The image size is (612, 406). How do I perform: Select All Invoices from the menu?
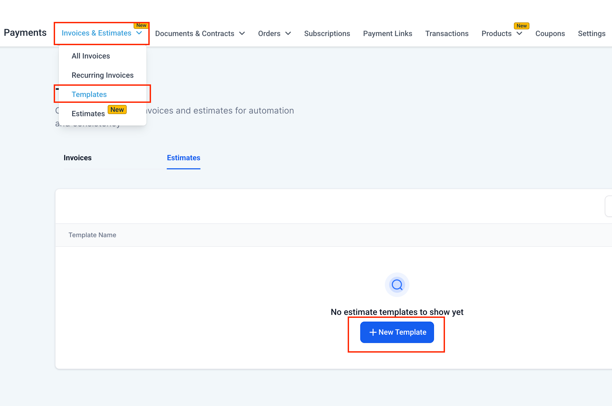(91, 56)
